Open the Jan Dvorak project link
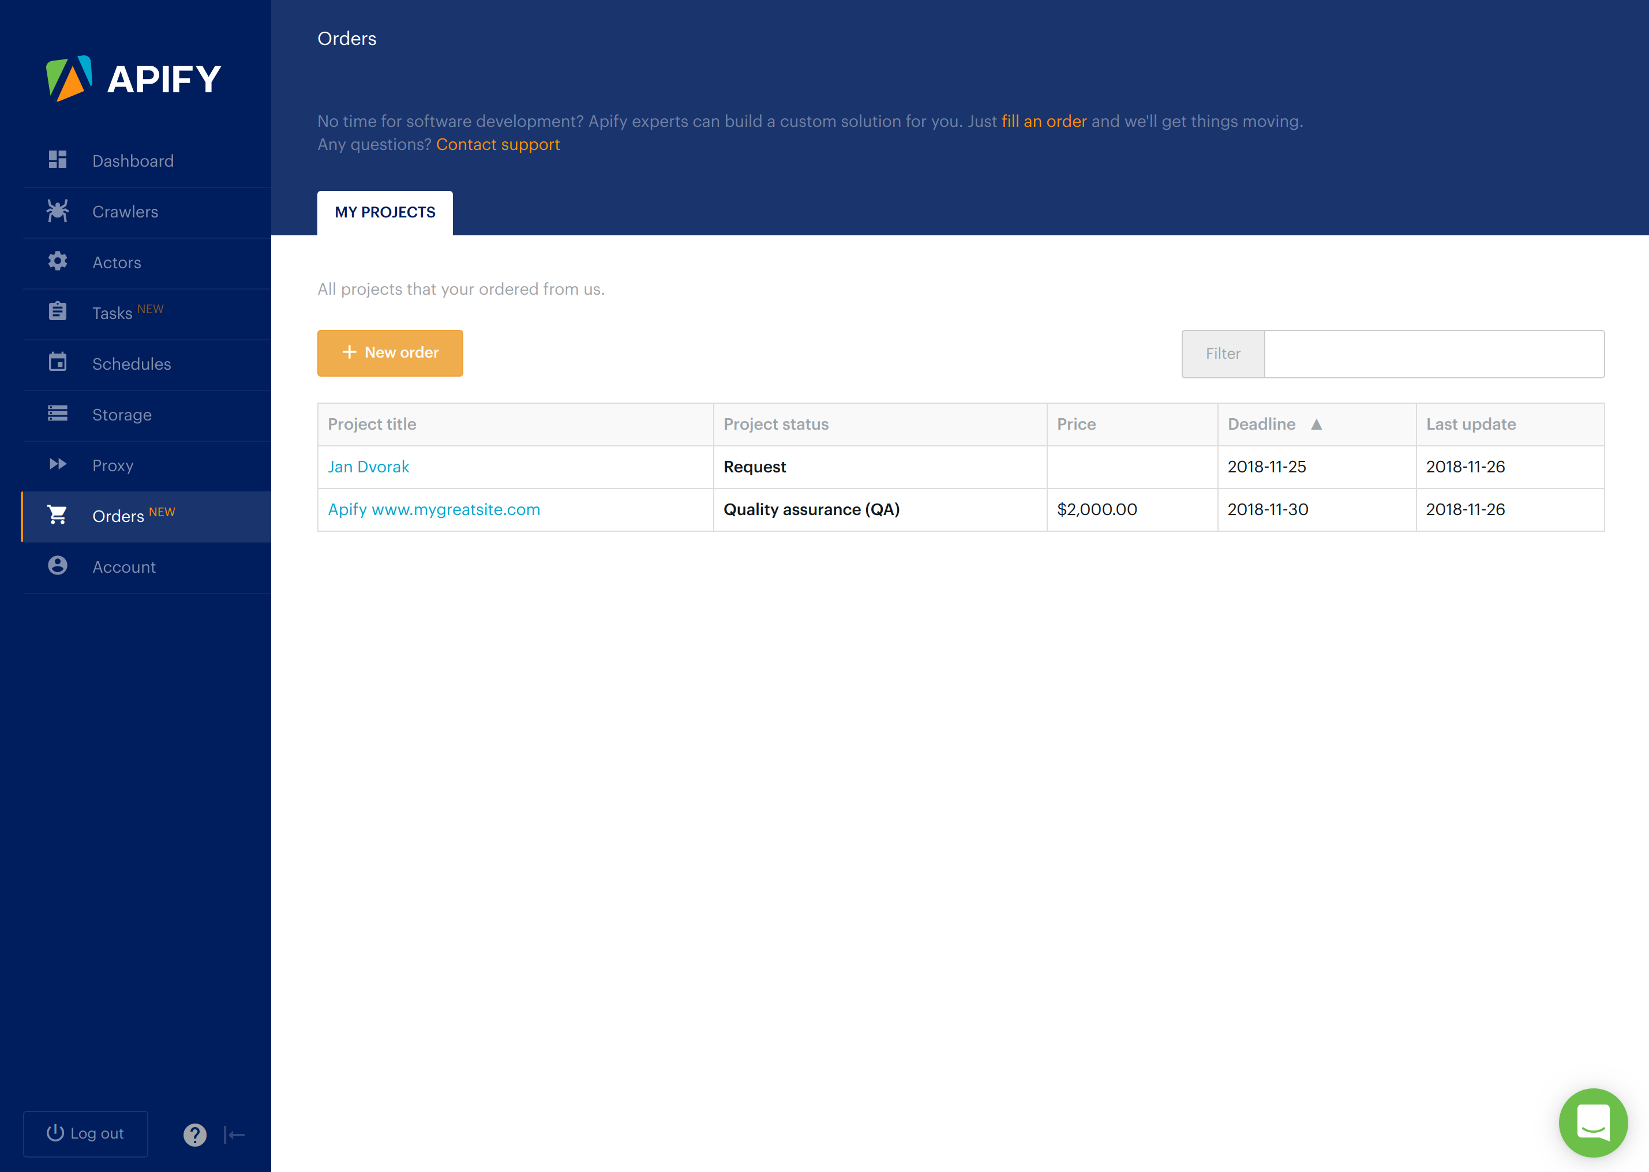The width and height of the screenshot is (1649, 1172). (368, 467)
